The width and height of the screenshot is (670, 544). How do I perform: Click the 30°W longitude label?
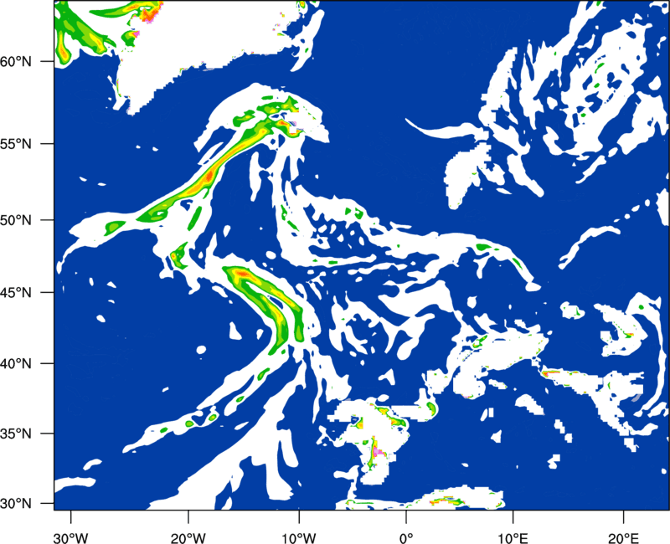pos(71,537)
